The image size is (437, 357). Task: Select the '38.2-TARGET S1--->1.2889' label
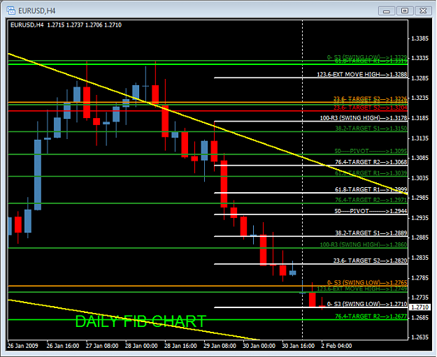pos(371,233)
